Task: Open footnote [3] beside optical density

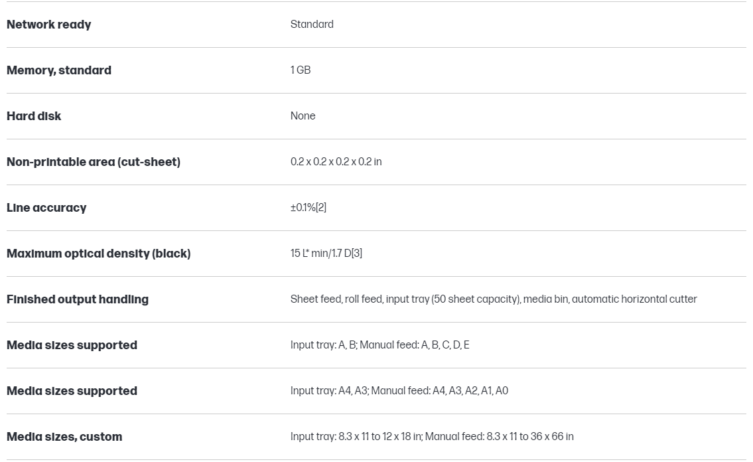Action: [357, 254]
